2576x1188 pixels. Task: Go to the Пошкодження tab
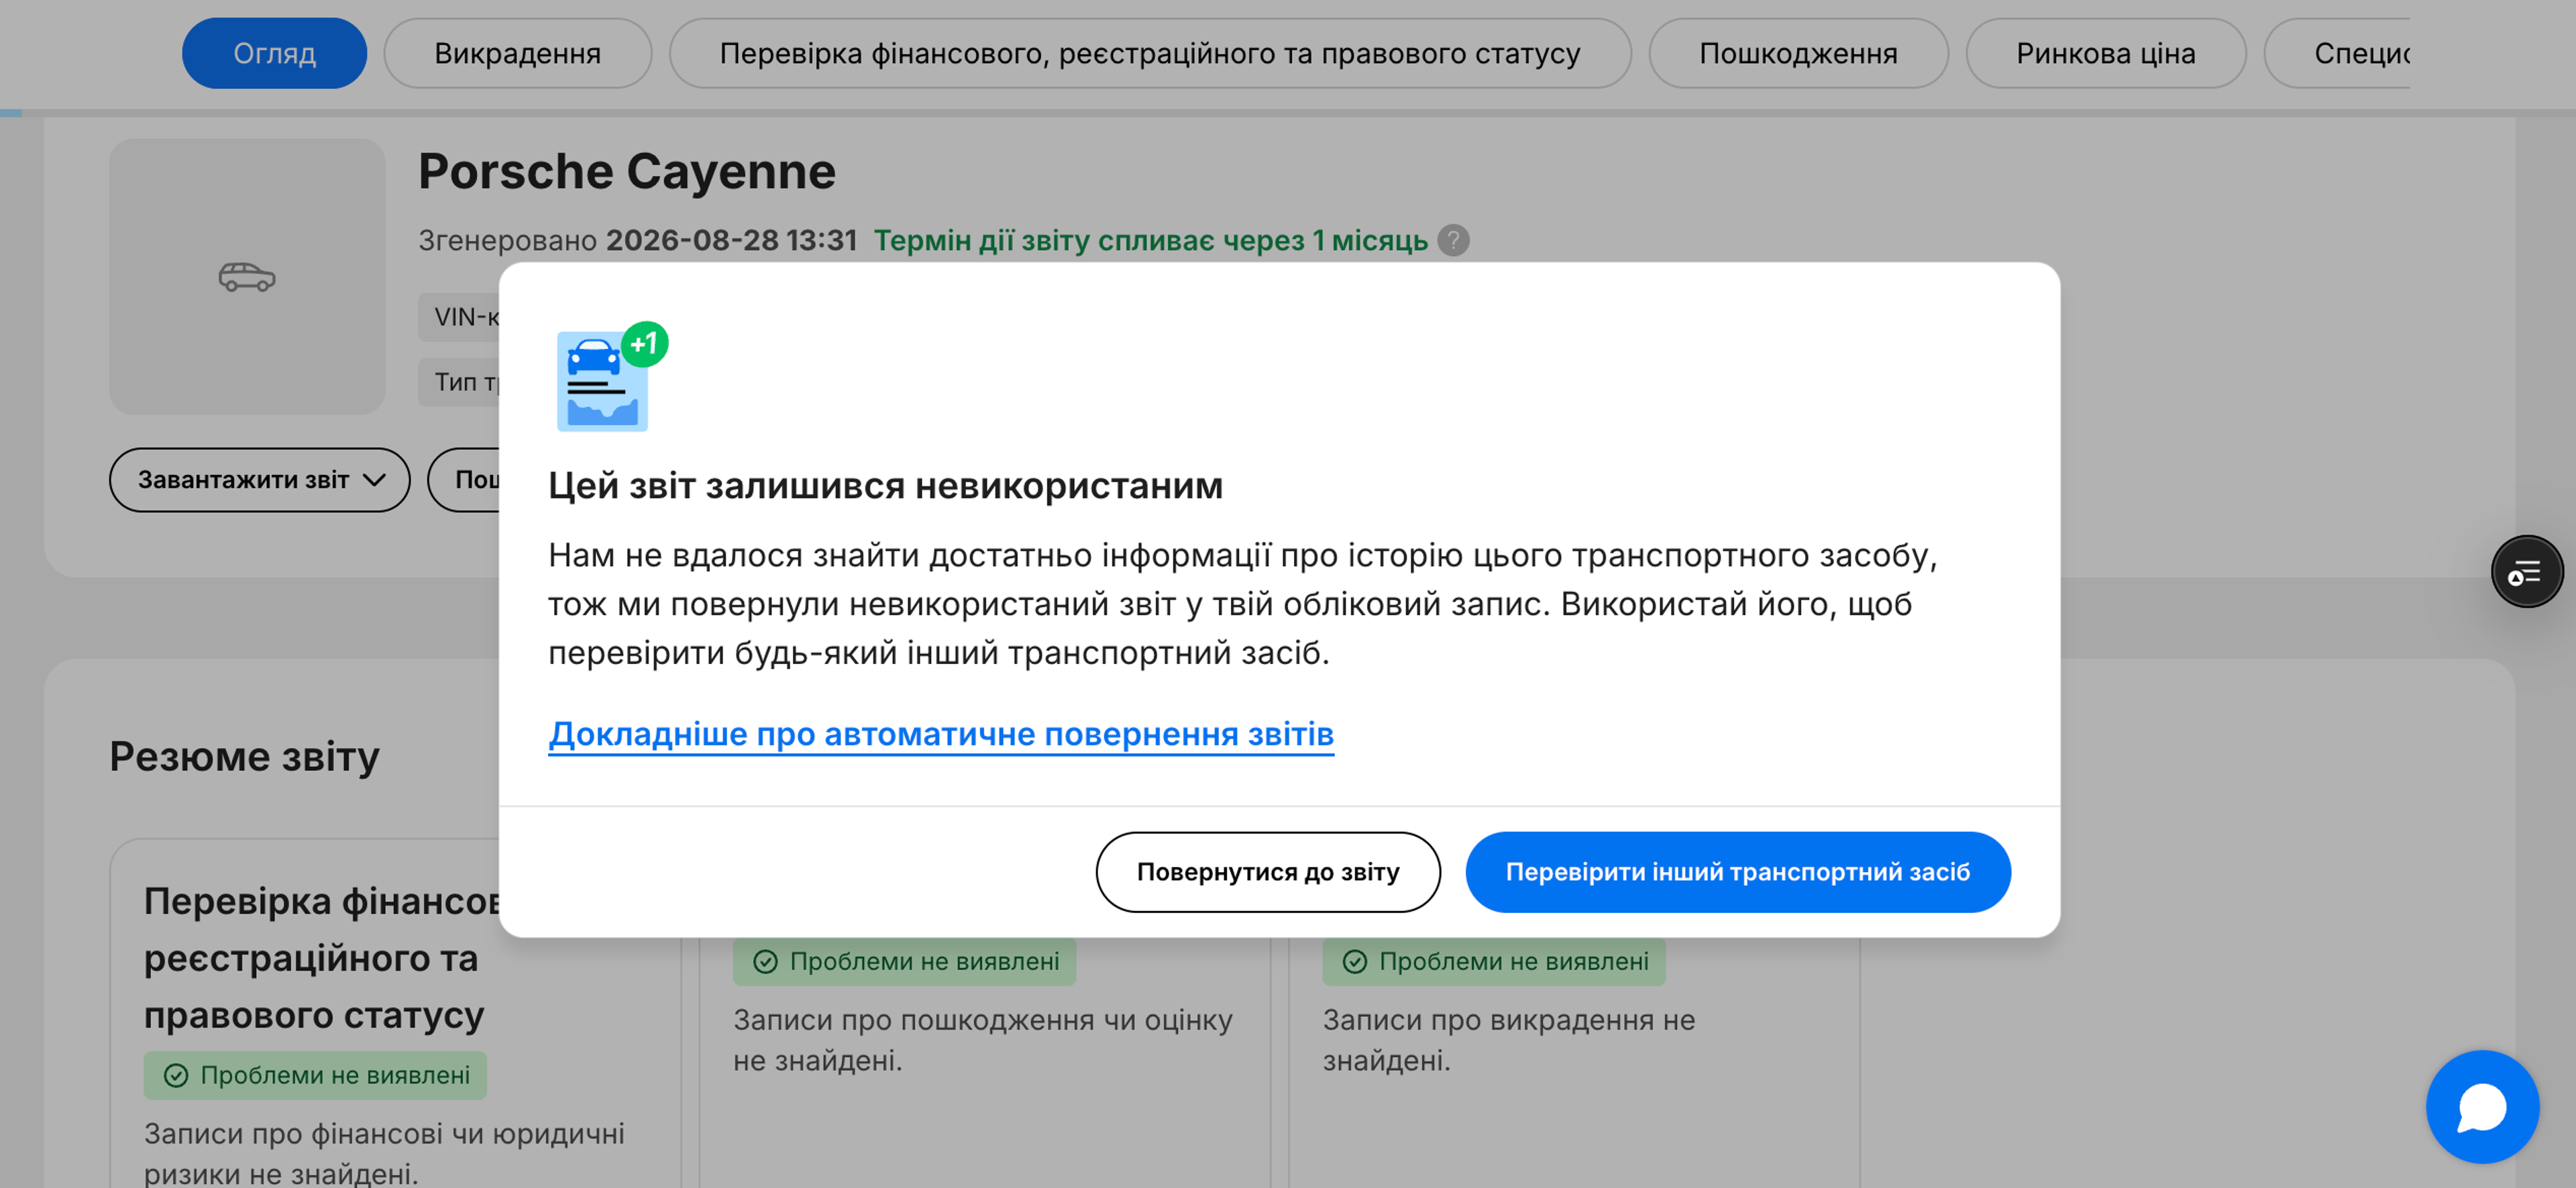[x=1798, y=53]
